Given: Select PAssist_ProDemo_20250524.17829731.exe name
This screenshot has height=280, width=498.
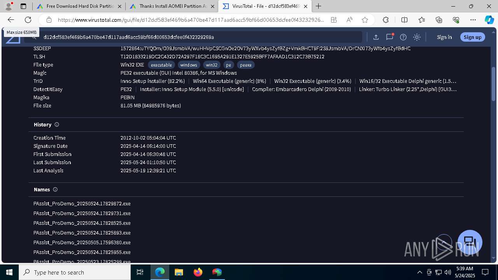Looking at the screenshot, I should pyautogui.click(x=82, y=213).
